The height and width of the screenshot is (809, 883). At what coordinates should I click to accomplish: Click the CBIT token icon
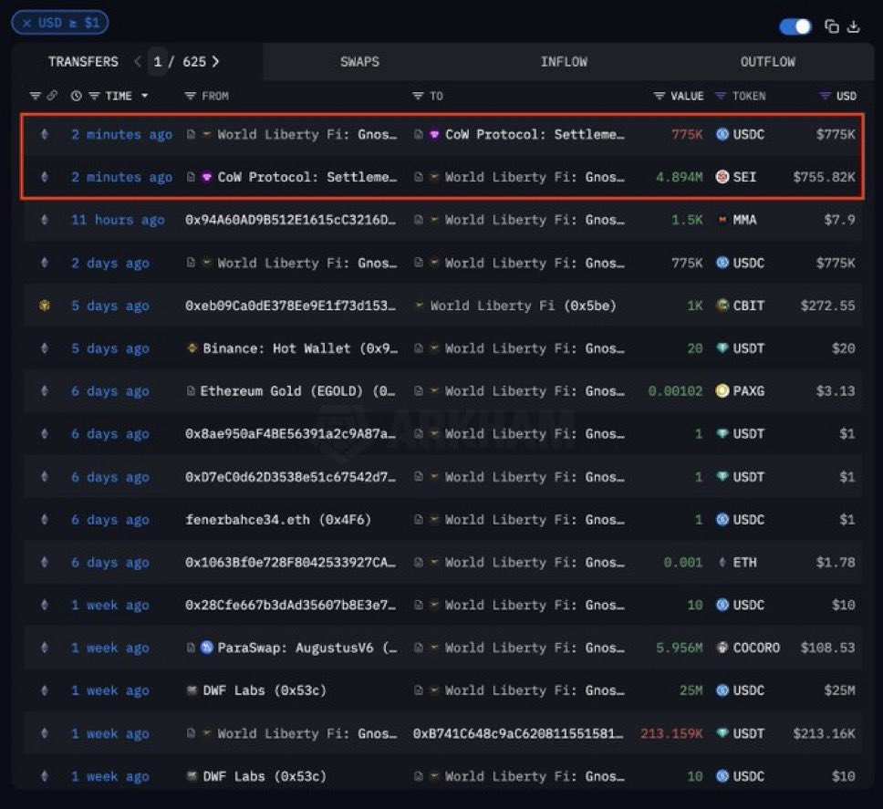[x=722, y=306]
